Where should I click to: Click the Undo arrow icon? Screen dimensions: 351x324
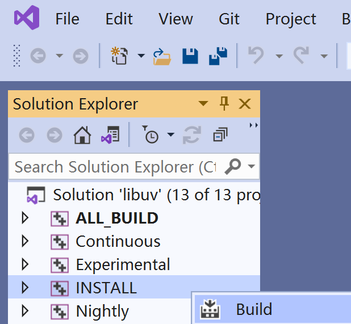coord(257,56)
